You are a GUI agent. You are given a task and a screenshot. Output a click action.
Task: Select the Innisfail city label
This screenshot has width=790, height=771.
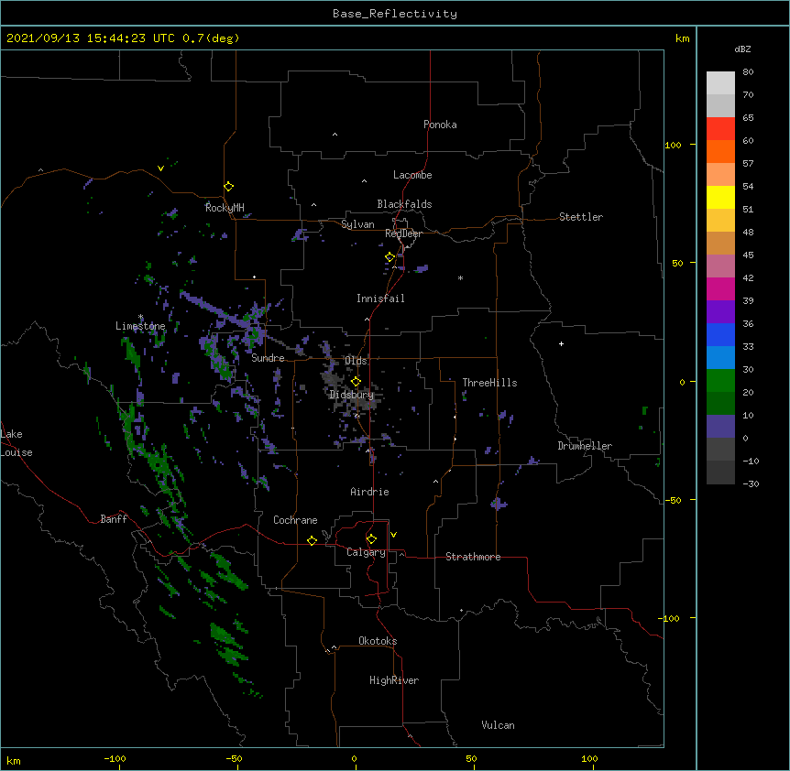coord(380,299)
